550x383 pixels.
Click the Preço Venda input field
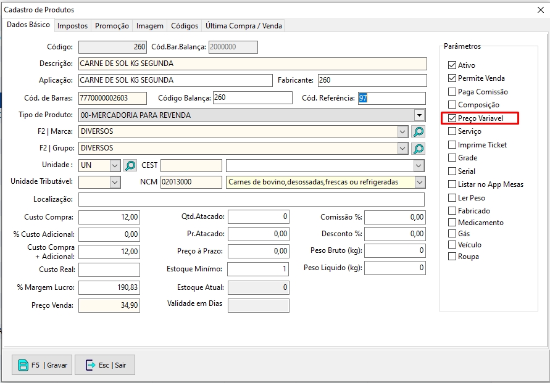[x=109, y=305]
